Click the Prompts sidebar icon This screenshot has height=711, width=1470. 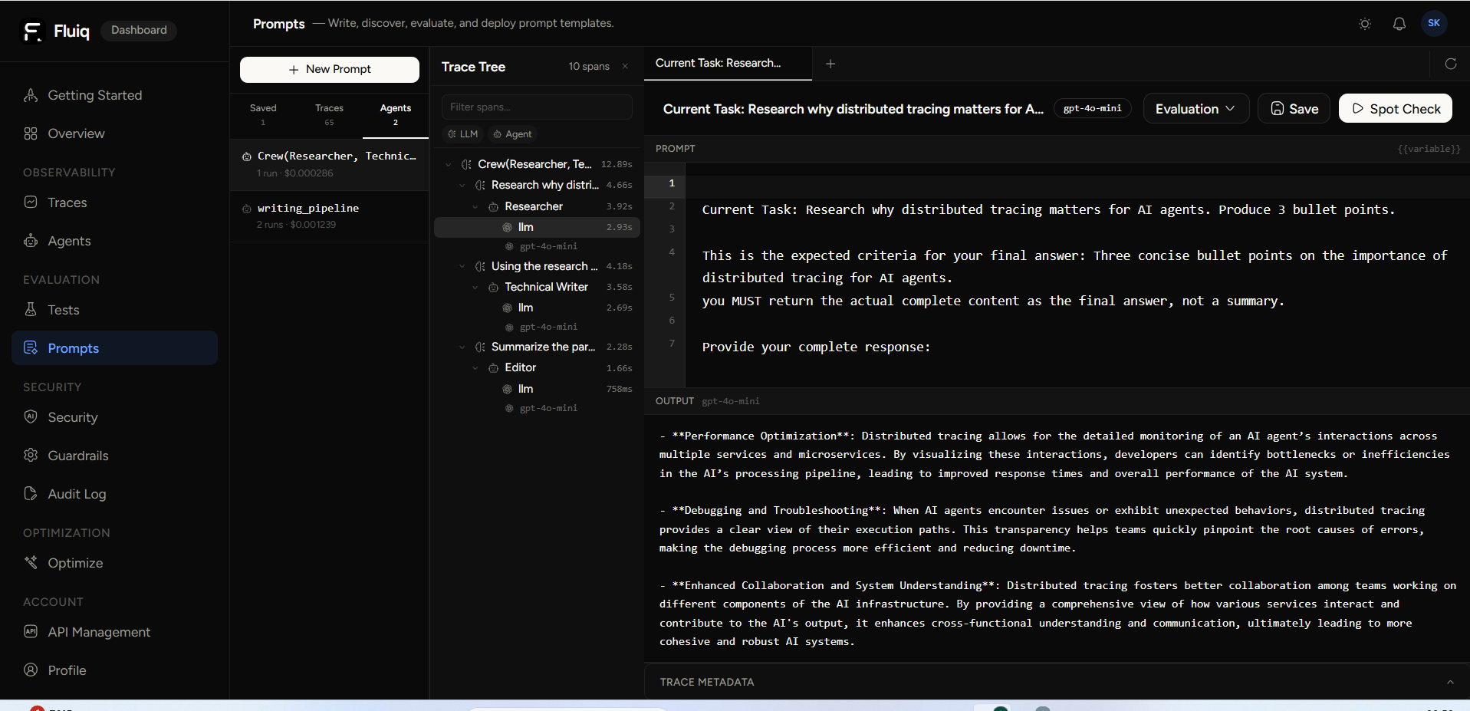(x=31, y=347)
